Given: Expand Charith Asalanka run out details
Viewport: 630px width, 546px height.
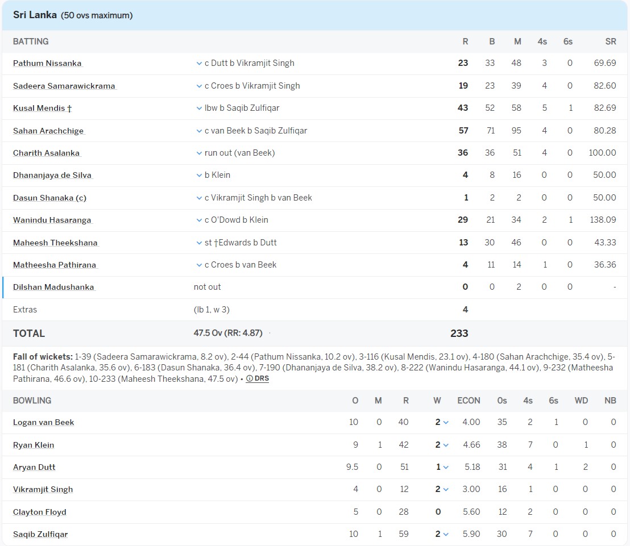Looking at the screenshot, I should point(199,153).
